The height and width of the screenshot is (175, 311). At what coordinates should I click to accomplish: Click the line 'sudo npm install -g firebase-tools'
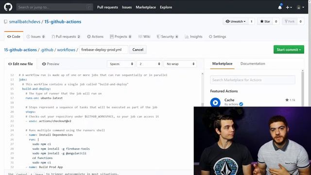61,149
